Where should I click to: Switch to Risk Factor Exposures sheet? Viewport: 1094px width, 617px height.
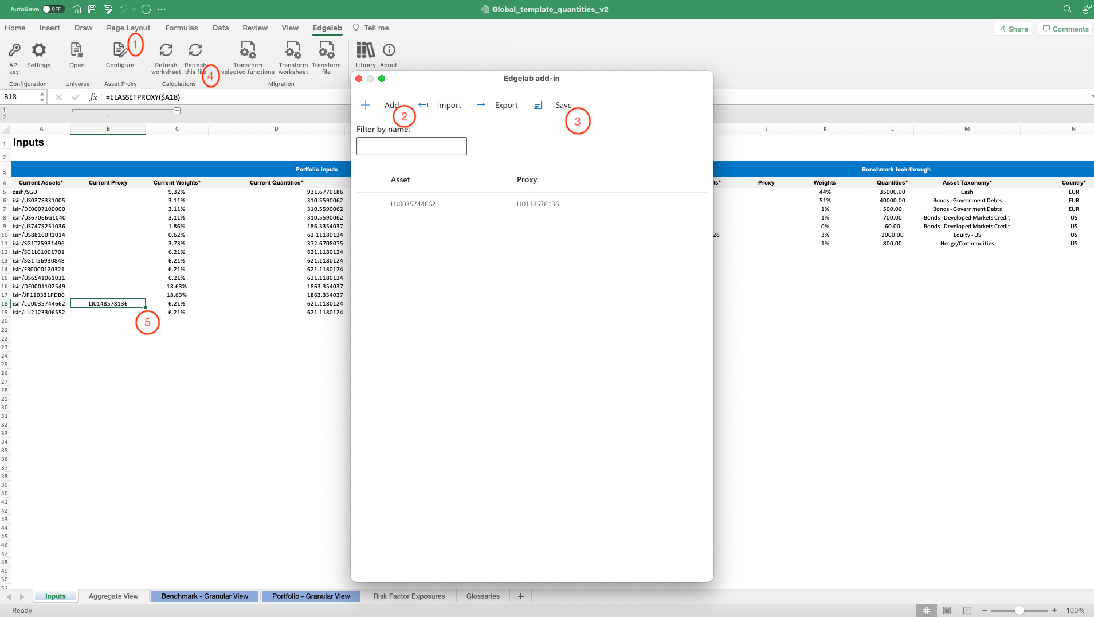pyautogui.click(x=409, y=596)
